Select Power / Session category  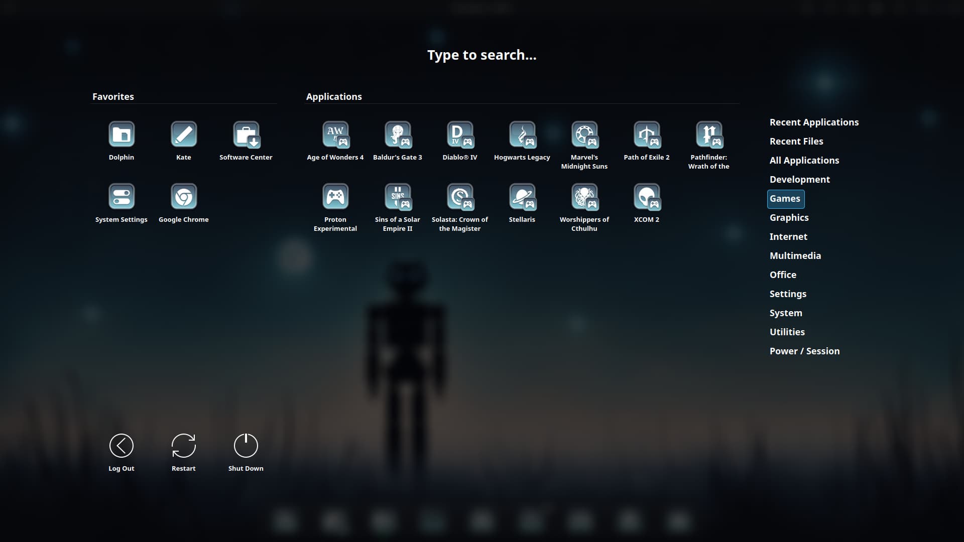[804, 351]
